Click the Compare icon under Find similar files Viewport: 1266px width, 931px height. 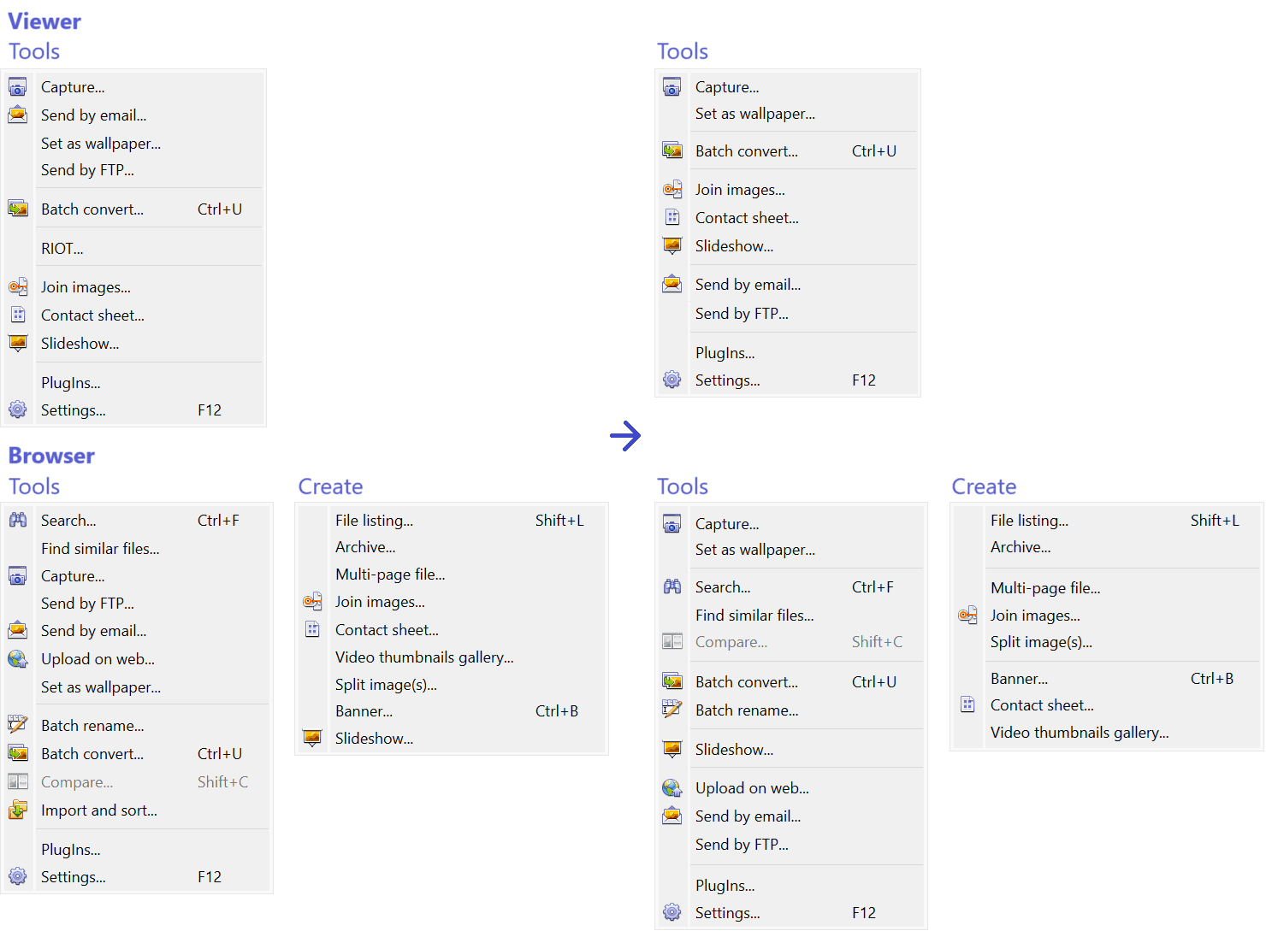pyautogui.click(x=672, y=641)
